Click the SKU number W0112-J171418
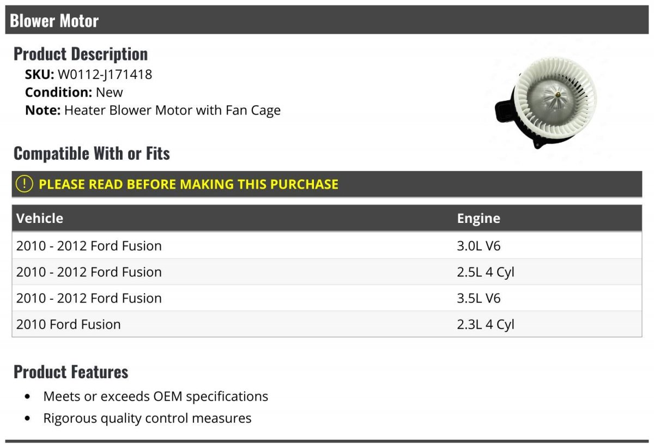 tap(105, 74)
